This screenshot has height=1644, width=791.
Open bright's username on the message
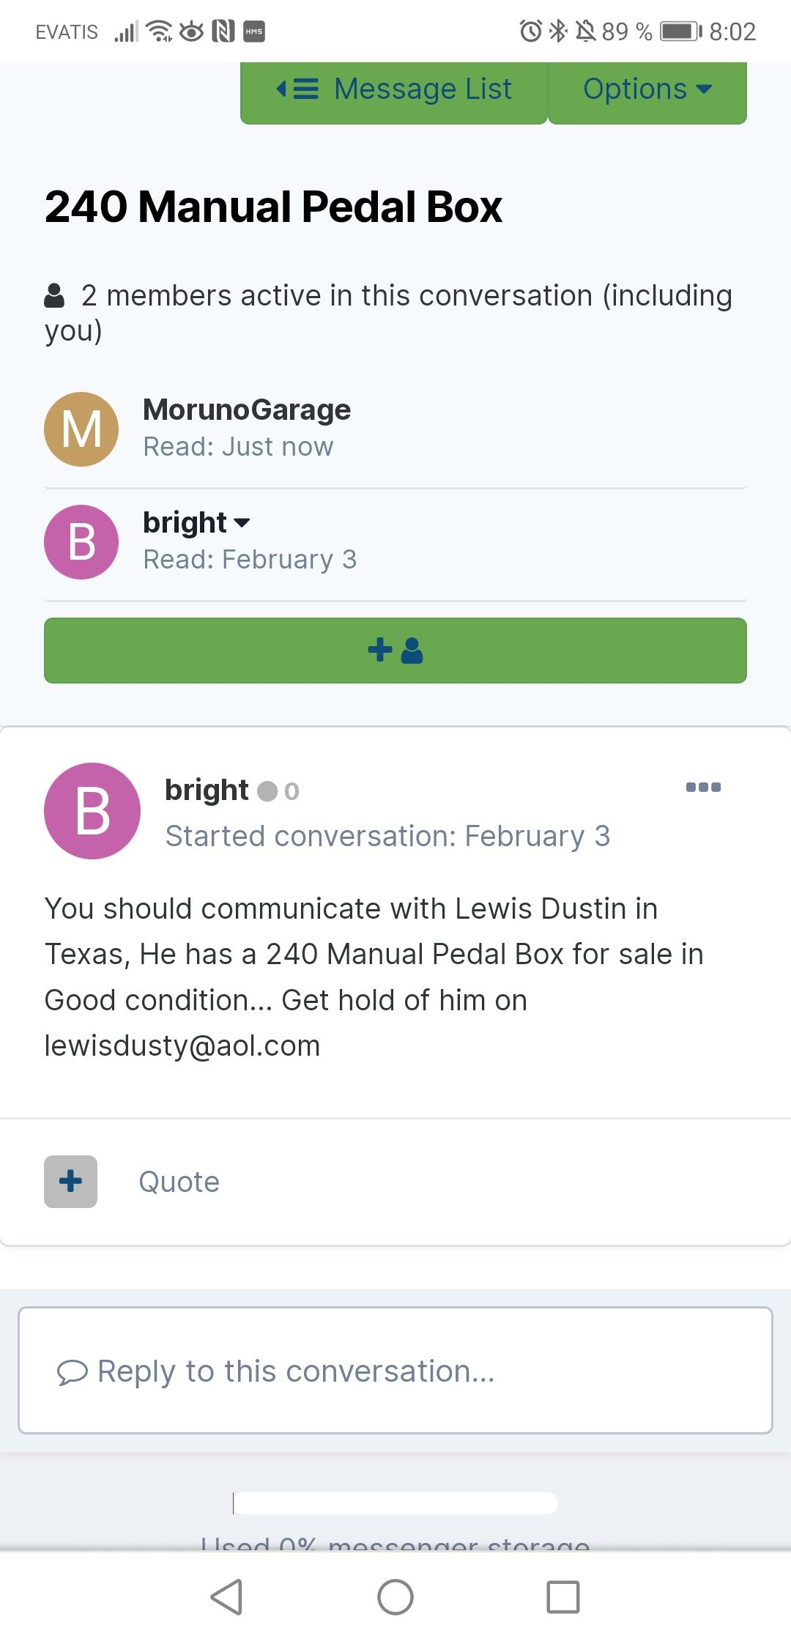[x=207, y=790]
